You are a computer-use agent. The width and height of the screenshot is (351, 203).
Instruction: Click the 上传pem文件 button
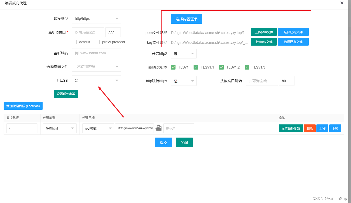coord(264,32)
